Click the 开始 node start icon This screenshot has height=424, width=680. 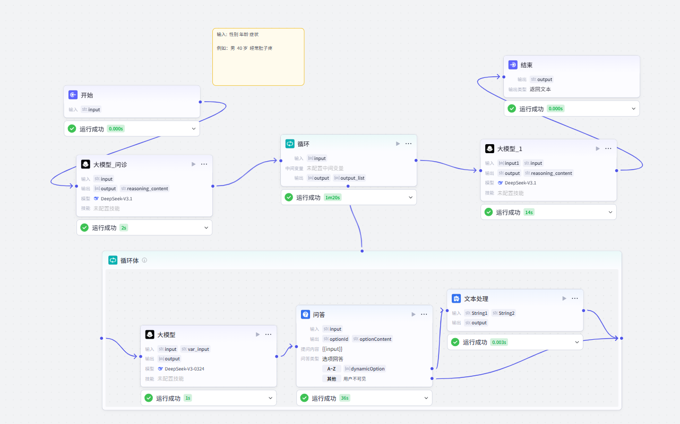73,95
